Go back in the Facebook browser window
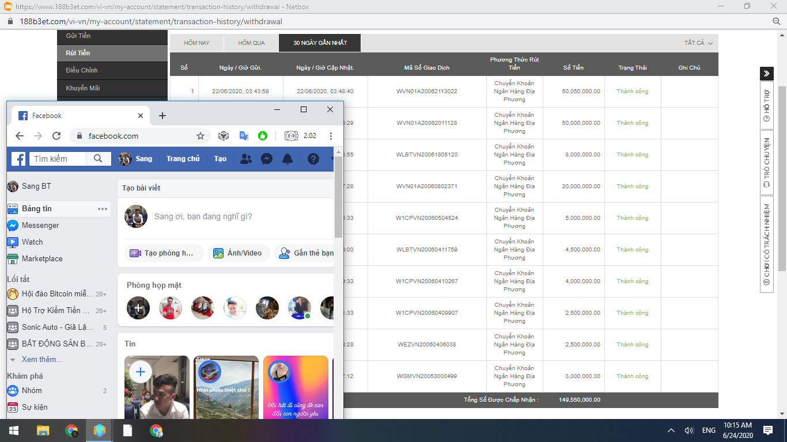The width and height of the screenshot is (787, 442). coord(20,136)
